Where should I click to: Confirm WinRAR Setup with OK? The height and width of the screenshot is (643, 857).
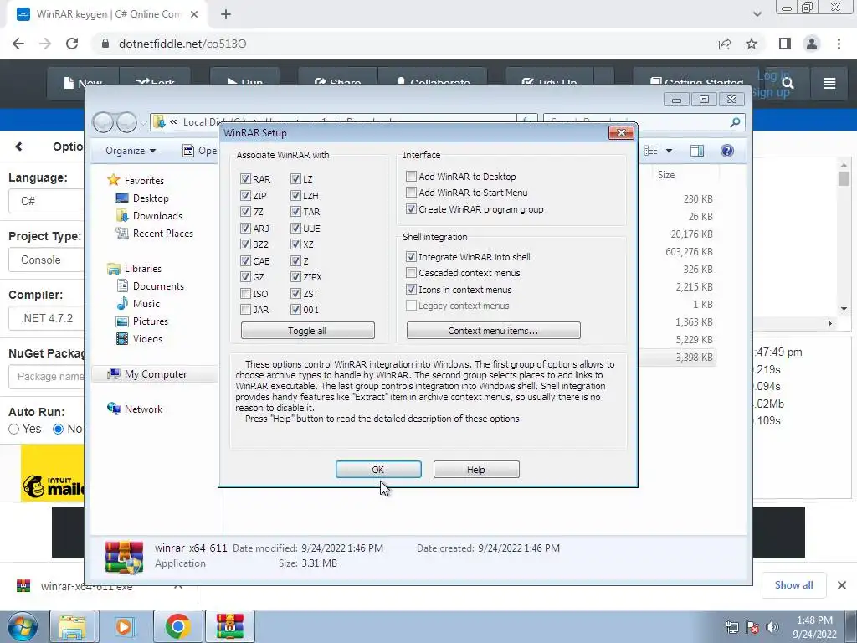[x=378, y=469]
